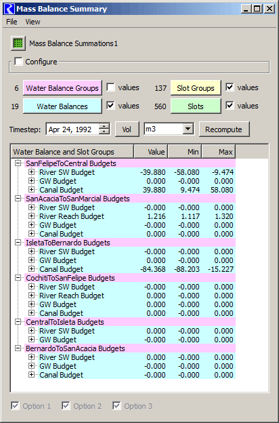Click the Timestep date field

[72, 129]
